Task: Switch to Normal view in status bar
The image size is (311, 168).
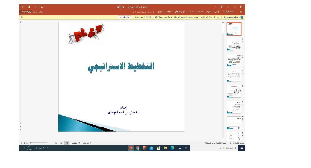Action: [66, 143]
